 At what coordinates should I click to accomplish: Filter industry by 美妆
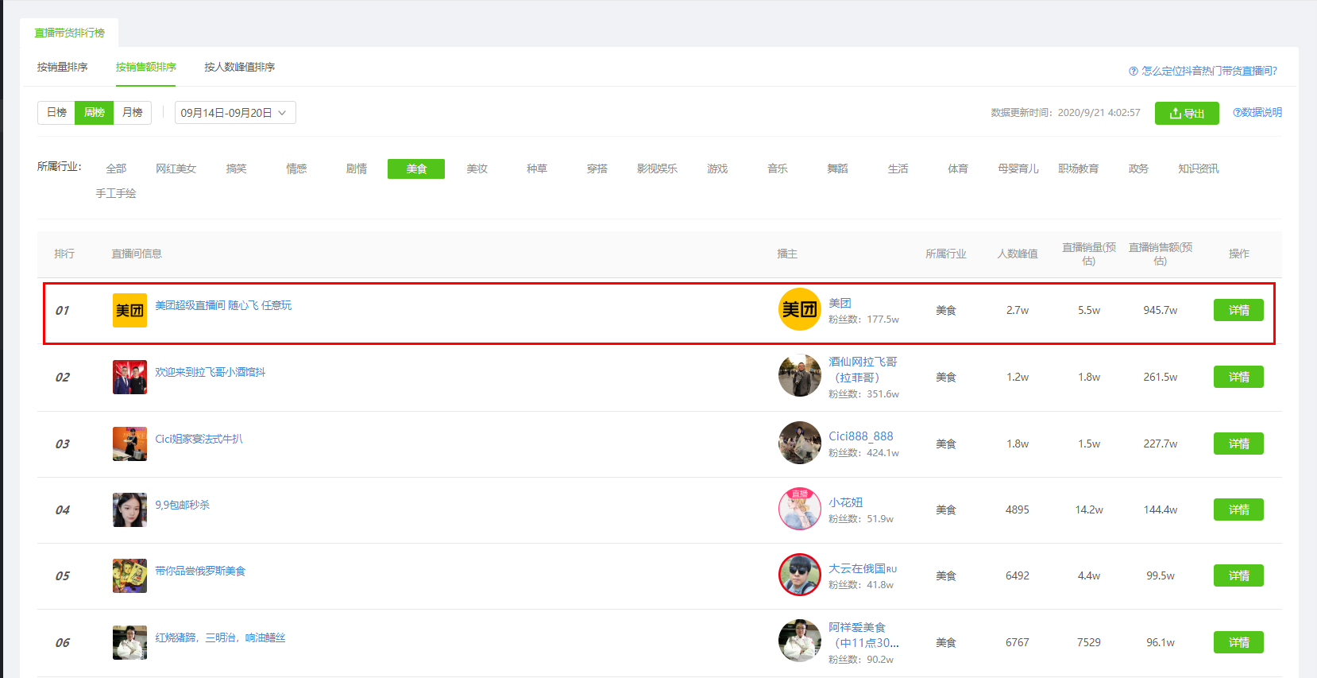477,169
